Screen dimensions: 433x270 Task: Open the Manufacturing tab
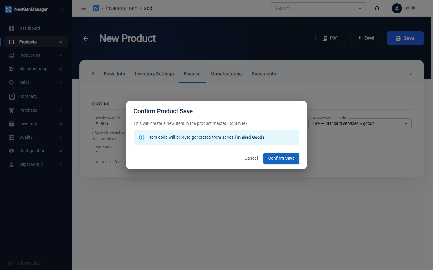[226, 74]
